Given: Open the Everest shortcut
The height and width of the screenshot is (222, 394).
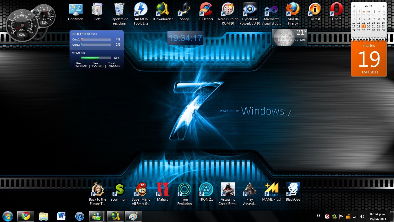Looking at the screenshot, I should 315,12.
